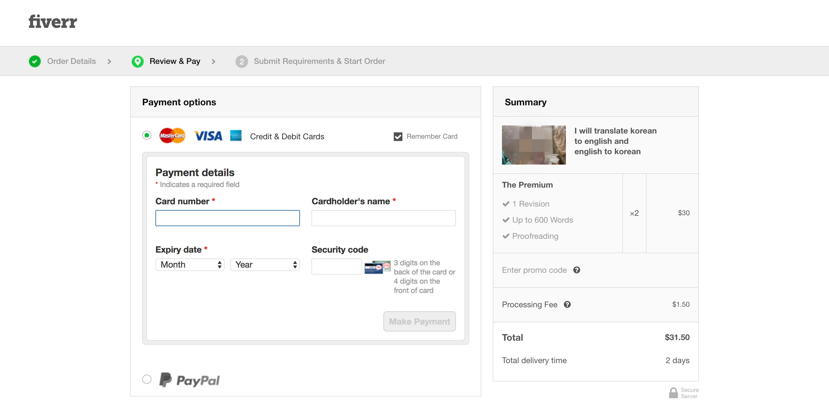Click the Up to 600 Words checkmark icon

pyautogui.click(x=506, y=220)
